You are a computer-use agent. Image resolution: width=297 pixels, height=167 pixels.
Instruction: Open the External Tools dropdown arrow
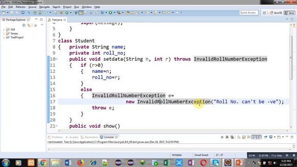(x=123, y=13)
